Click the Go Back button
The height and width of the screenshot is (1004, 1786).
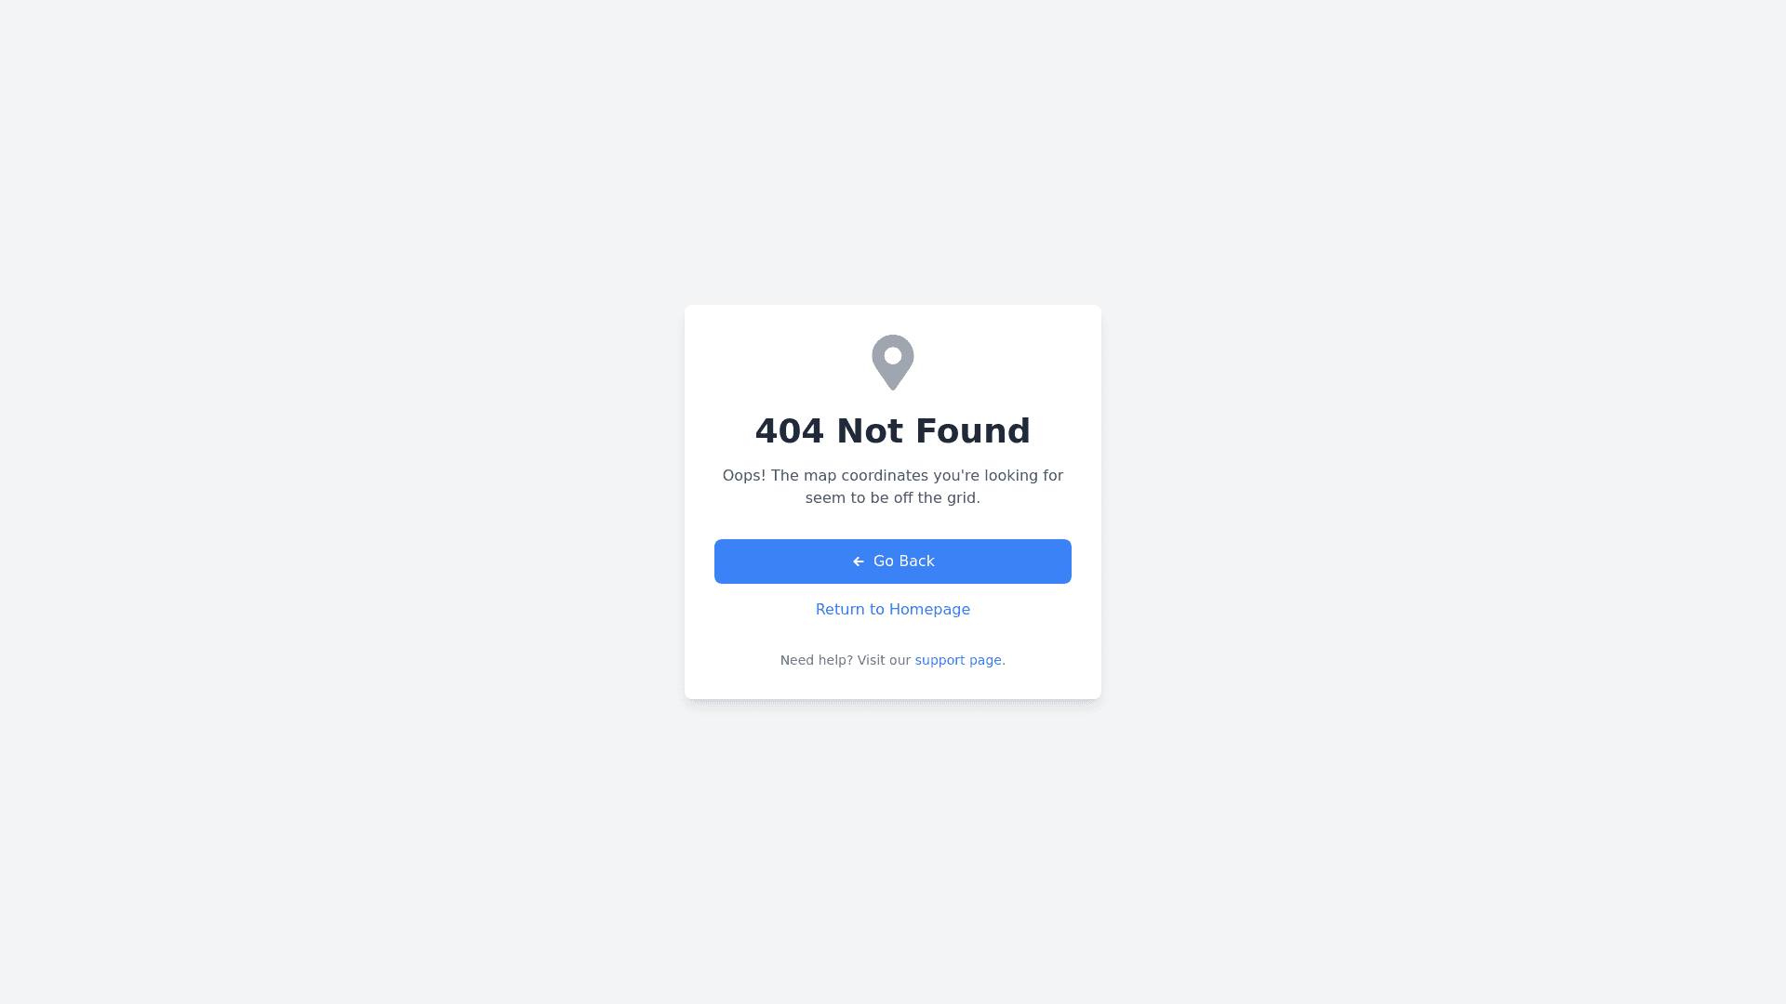click(x=893, y=561)
